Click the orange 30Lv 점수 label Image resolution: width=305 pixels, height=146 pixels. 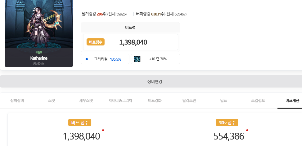[x=227, y=122]
